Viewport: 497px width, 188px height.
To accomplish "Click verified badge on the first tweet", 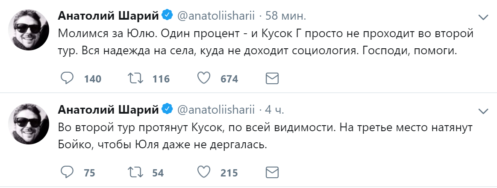I will (x=167, y=16).
